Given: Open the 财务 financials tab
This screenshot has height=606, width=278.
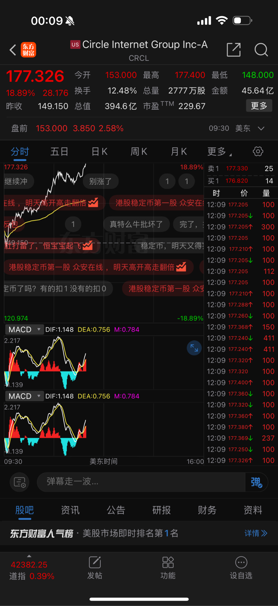Looking at the screenshot, I should (x=207, y=510).
